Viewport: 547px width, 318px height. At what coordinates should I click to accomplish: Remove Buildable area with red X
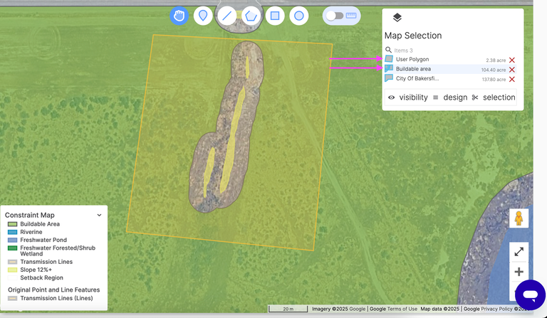512,70
